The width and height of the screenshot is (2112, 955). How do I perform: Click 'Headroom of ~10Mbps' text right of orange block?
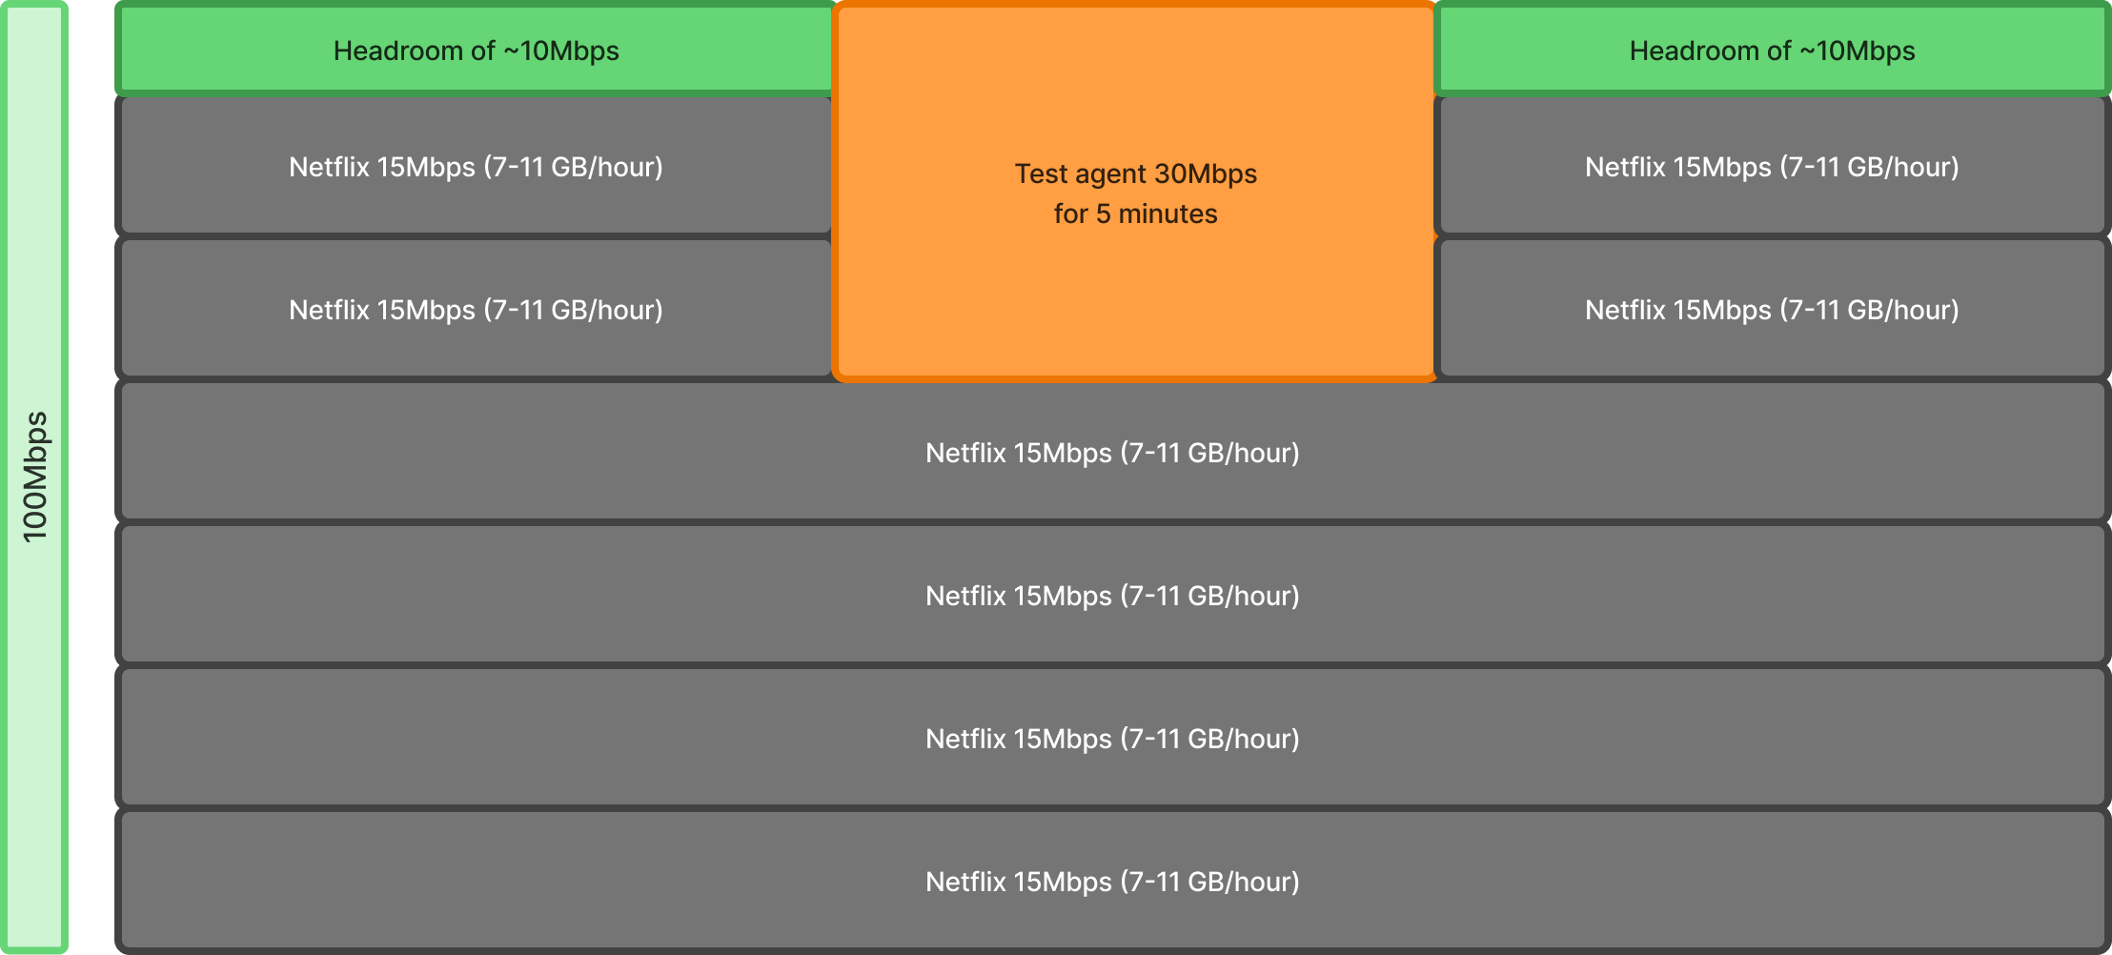pos(1772,51)
